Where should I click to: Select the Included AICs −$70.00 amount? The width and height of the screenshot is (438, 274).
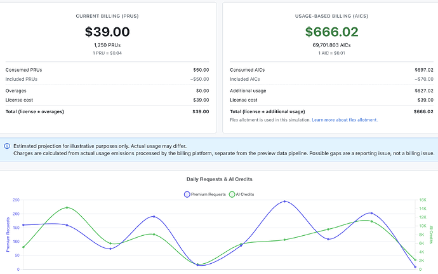click(424, 79)
